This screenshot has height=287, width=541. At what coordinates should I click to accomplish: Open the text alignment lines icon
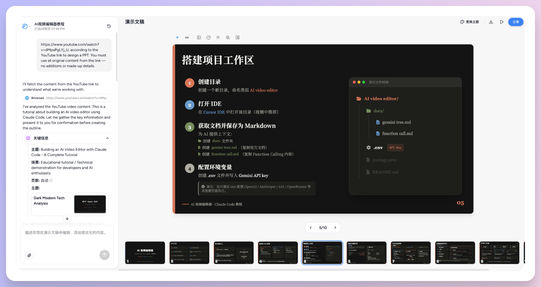tap(218, 37)
